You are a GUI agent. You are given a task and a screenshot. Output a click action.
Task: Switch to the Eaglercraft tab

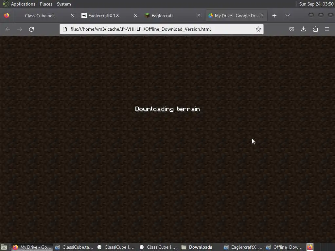tap(172, 16)
